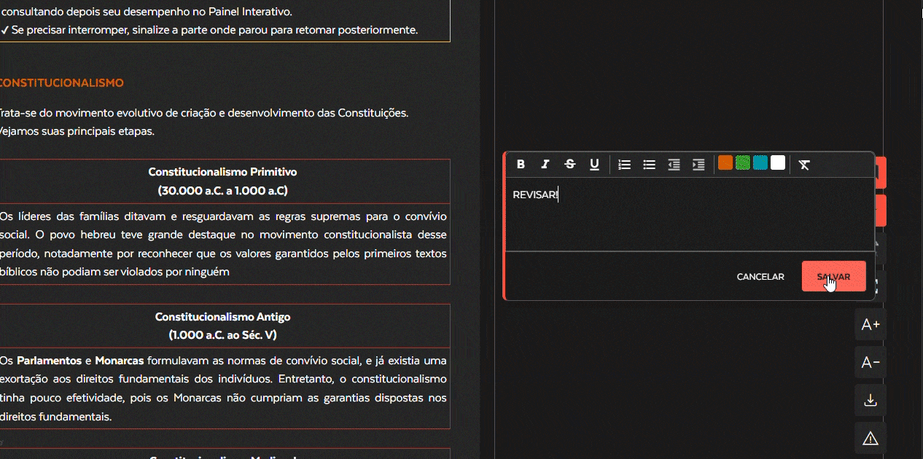The height and width of the screenshot is (459, 923).
Task: Click CANCELAR to discard the note
Action: tap(760, 277)
